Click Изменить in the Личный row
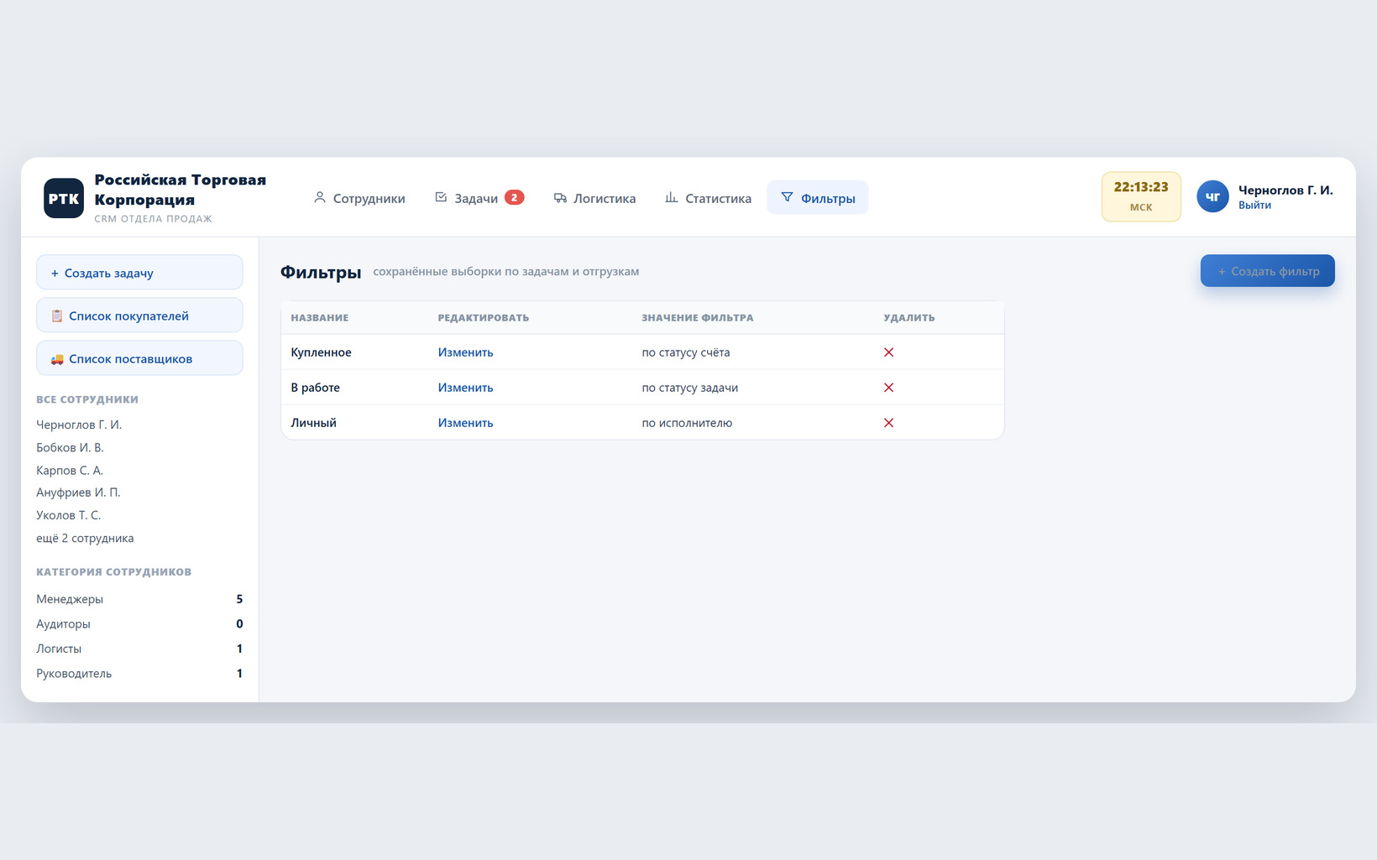 pos(465,423)
